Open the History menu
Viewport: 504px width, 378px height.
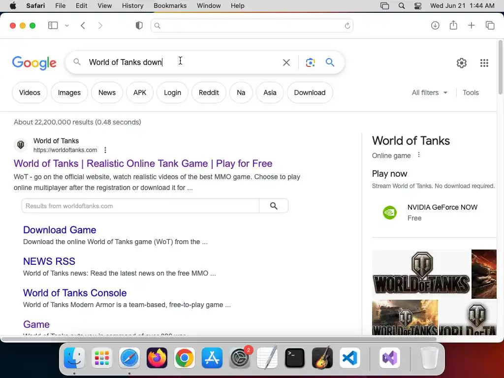tap(132, 6)
